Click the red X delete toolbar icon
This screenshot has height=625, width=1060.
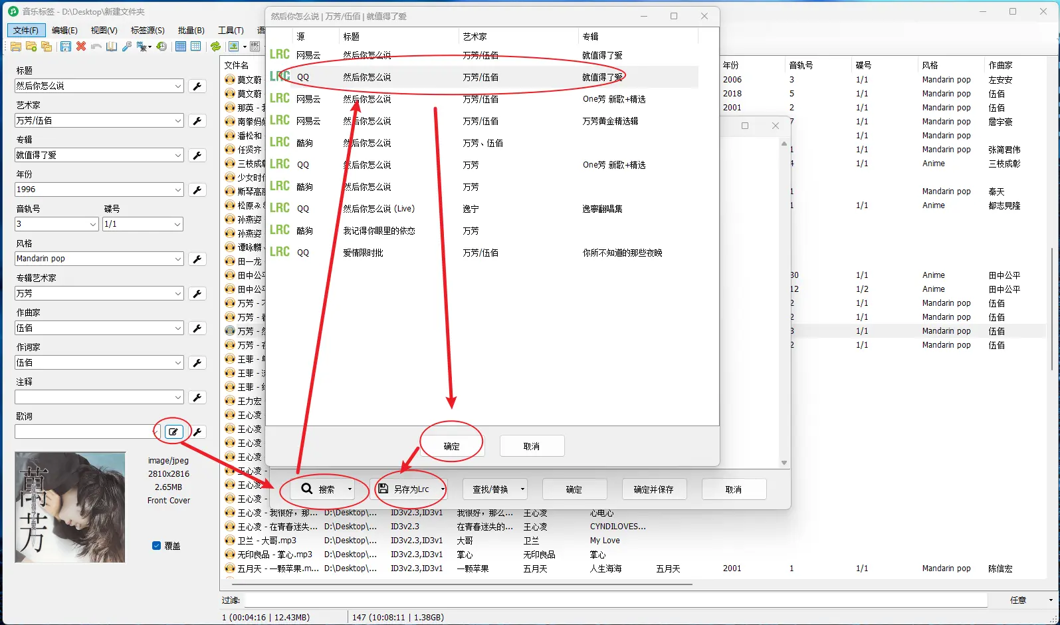(x=81, y=47)
